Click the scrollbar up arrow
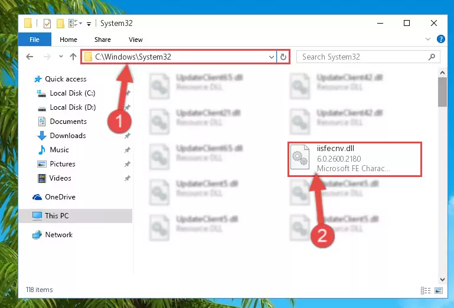The width and height of the screenshot is (454, 308). point(442,73)
